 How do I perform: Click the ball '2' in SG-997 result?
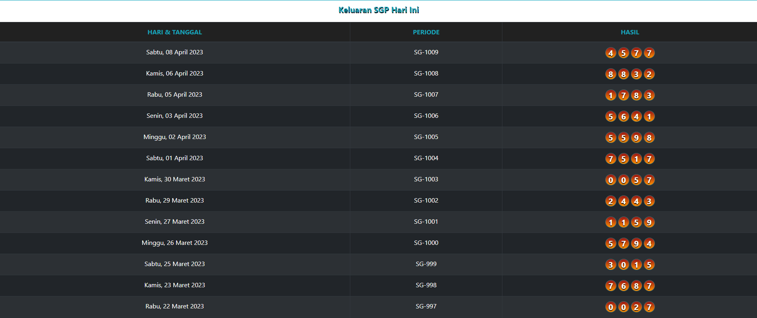637,307
